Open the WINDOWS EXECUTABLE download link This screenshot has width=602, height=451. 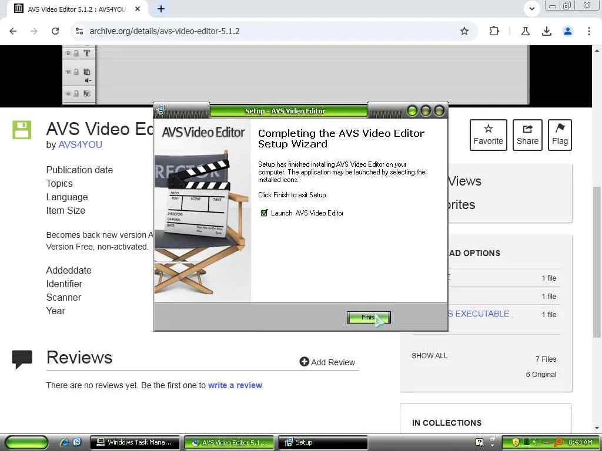click(479, 314)
